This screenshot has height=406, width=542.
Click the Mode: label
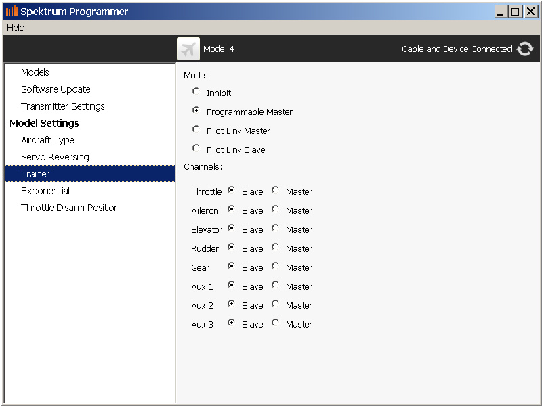[x=196, y=75]
